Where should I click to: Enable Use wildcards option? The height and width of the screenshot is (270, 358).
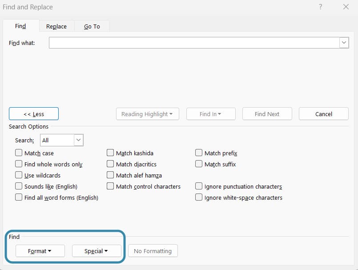[19, 175]
